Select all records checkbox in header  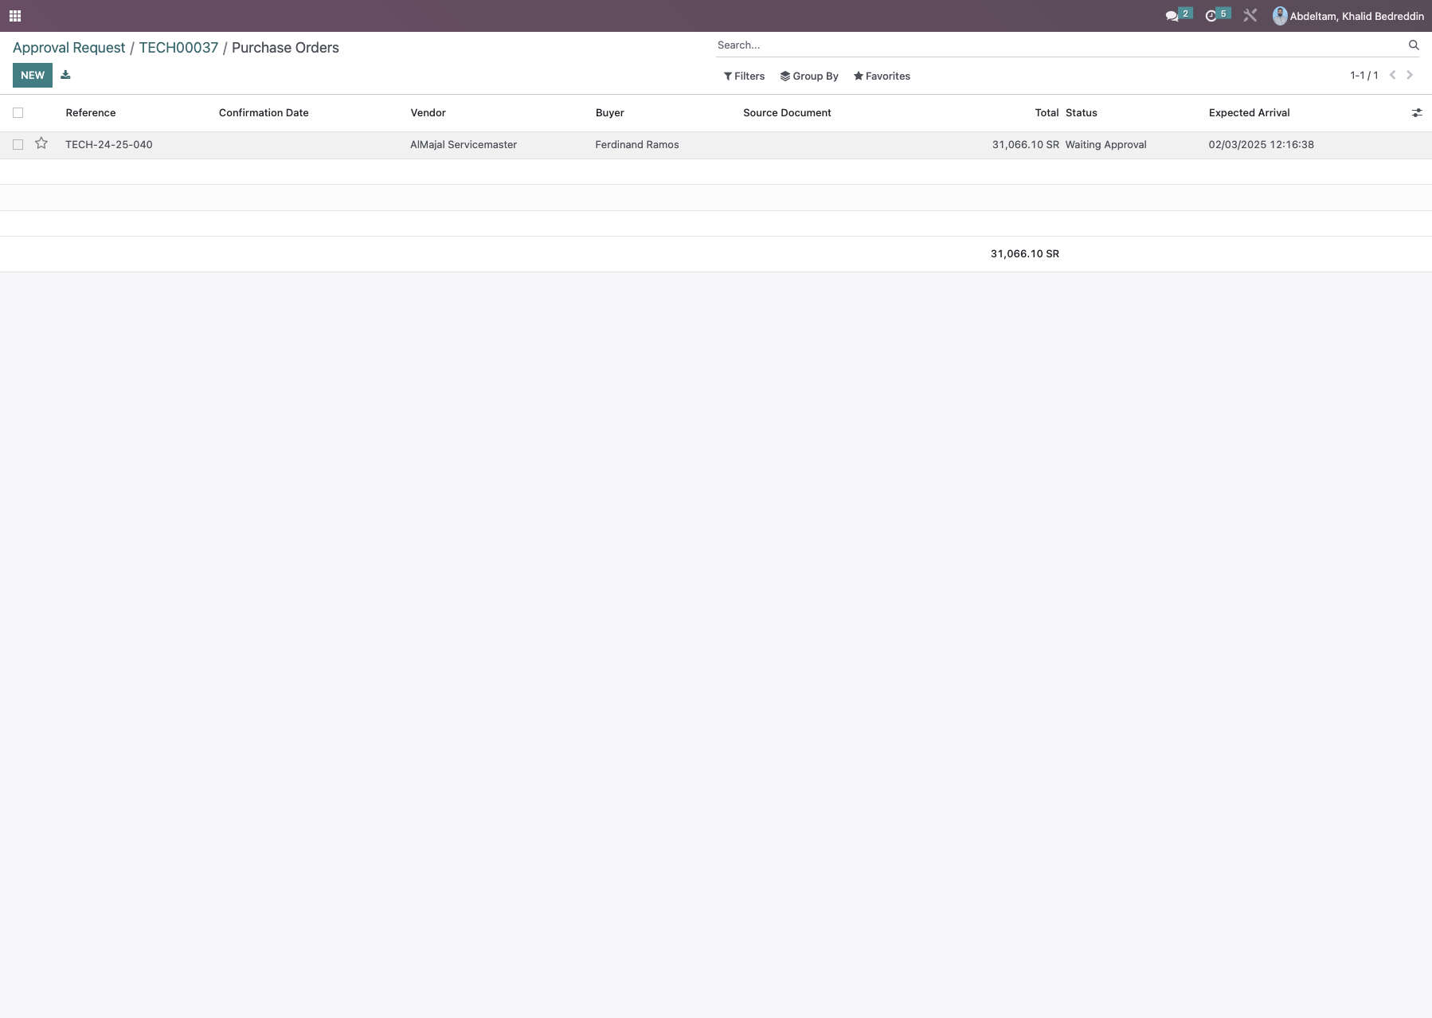[x=18, y=113]
